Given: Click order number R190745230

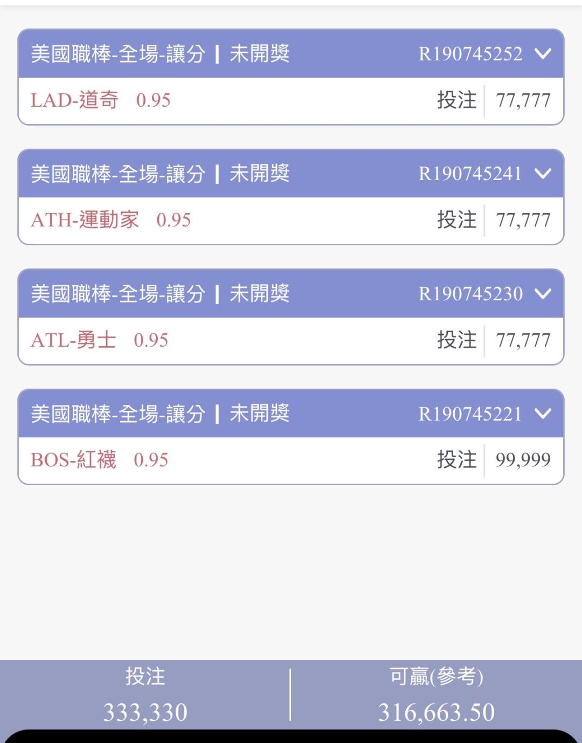Looking at the screenshot, I should tap(470, 294).
